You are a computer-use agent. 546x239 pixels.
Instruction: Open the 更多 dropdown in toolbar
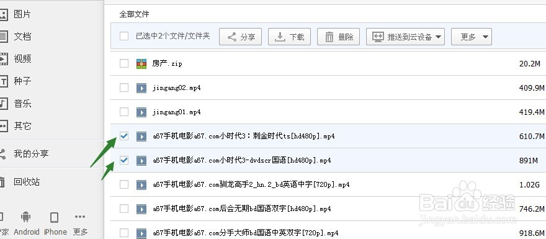[472, 37]
